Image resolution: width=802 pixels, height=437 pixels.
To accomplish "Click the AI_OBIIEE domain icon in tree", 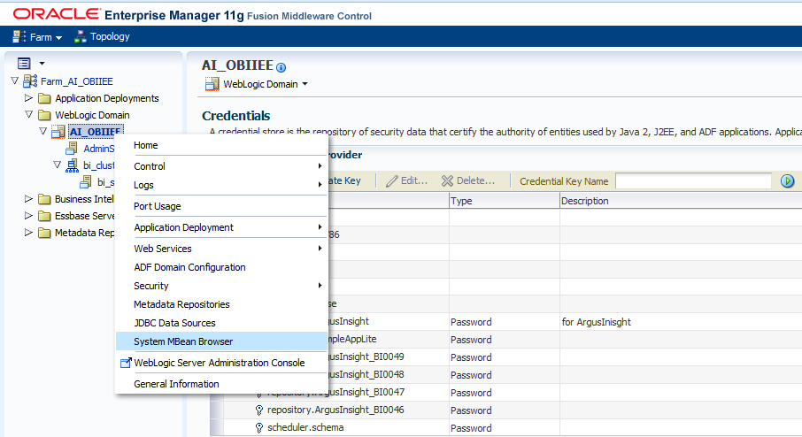I will click(58, 132).
